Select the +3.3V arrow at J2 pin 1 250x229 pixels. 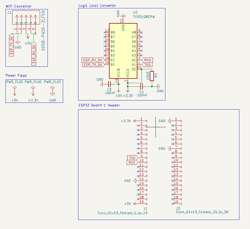[135, 121]
